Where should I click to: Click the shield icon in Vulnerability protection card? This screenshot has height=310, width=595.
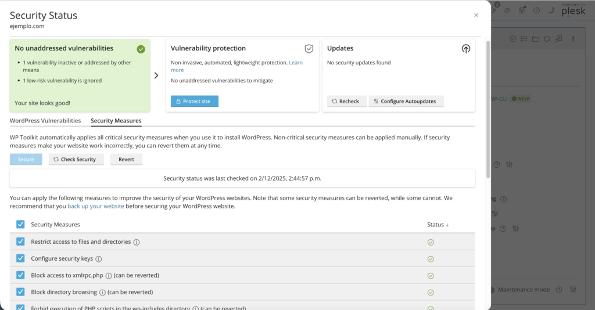point(309,49)
